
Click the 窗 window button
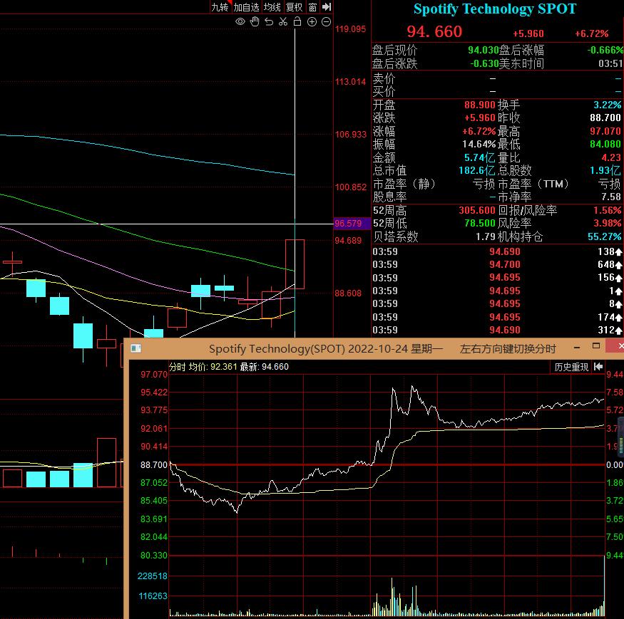pos(313,7)
